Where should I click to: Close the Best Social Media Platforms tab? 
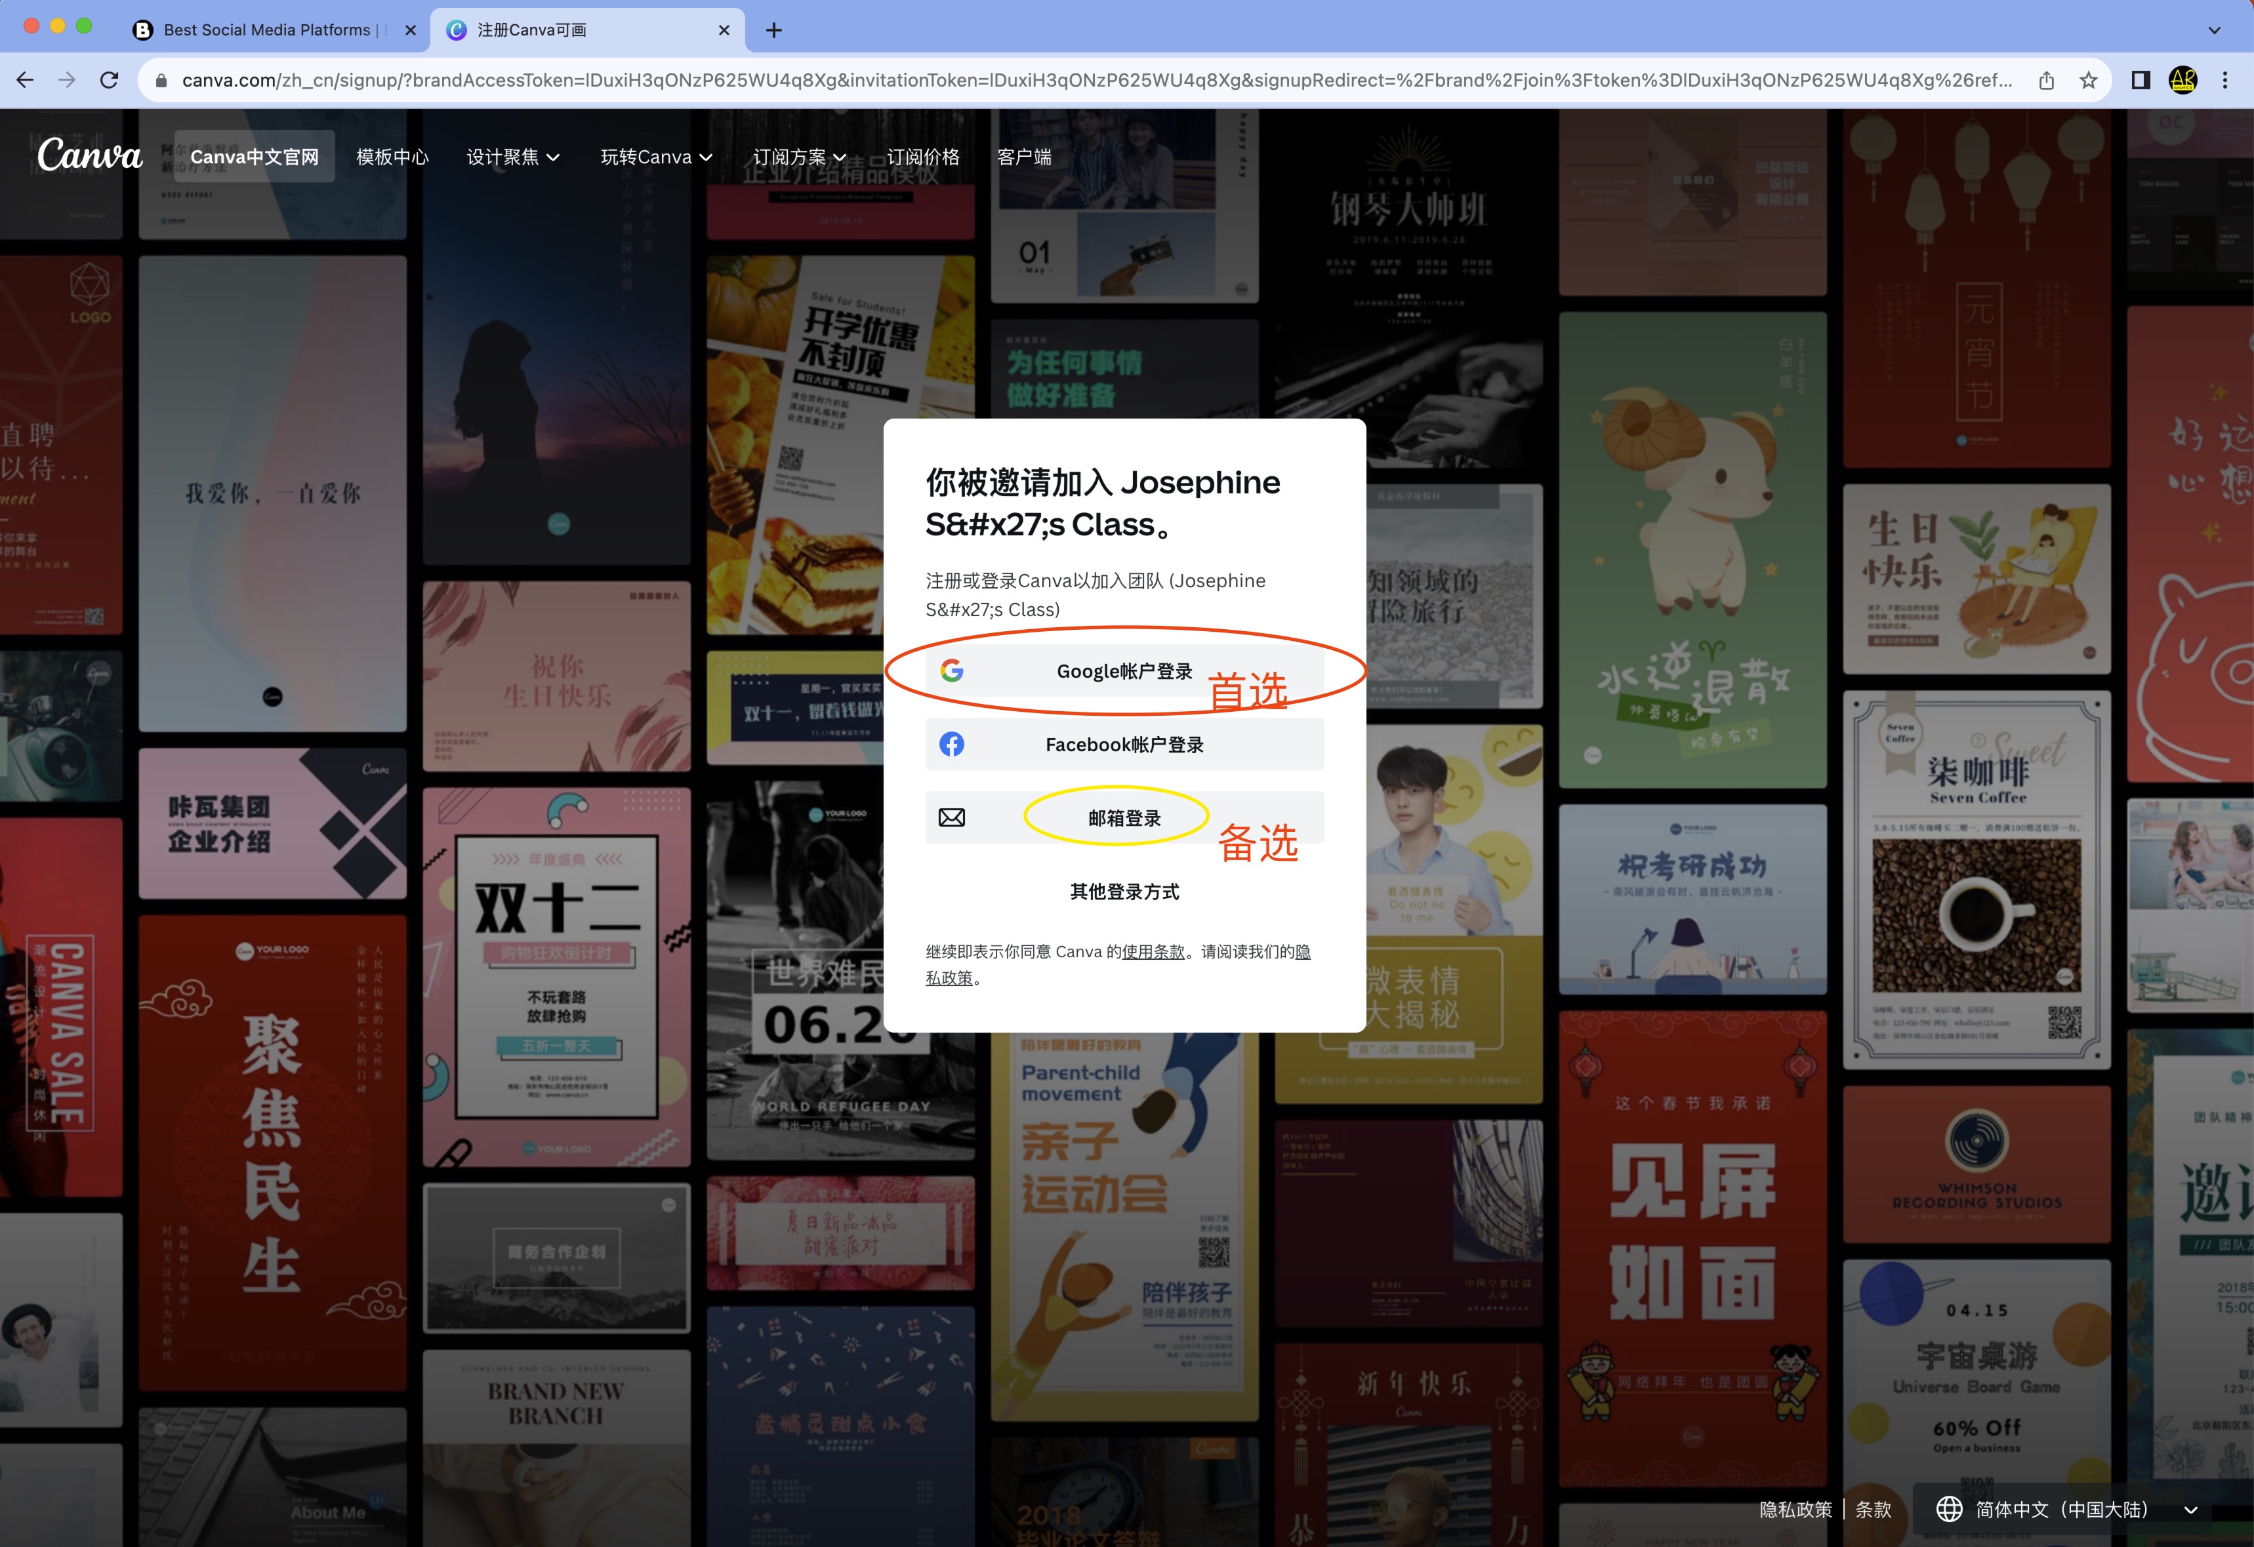pyautogui.click(x=410, y=30)
